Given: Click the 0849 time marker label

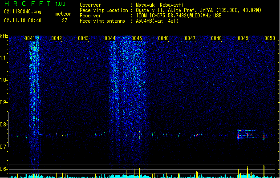Looking at the screenshot, I should (x=243, y=38).
